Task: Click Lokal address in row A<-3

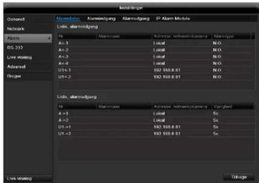Action: [159, 57]
